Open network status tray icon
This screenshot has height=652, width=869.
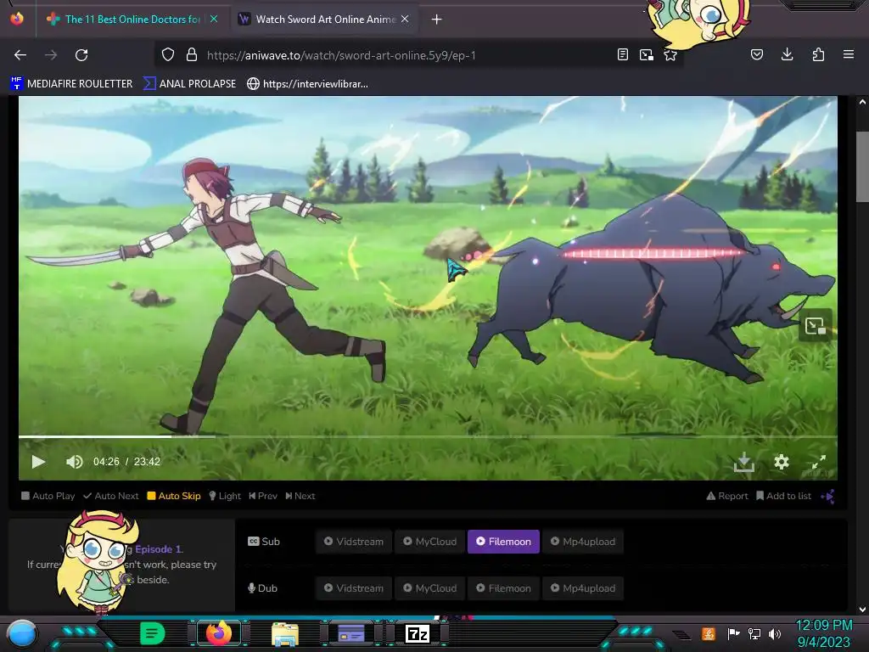[754, 633]
